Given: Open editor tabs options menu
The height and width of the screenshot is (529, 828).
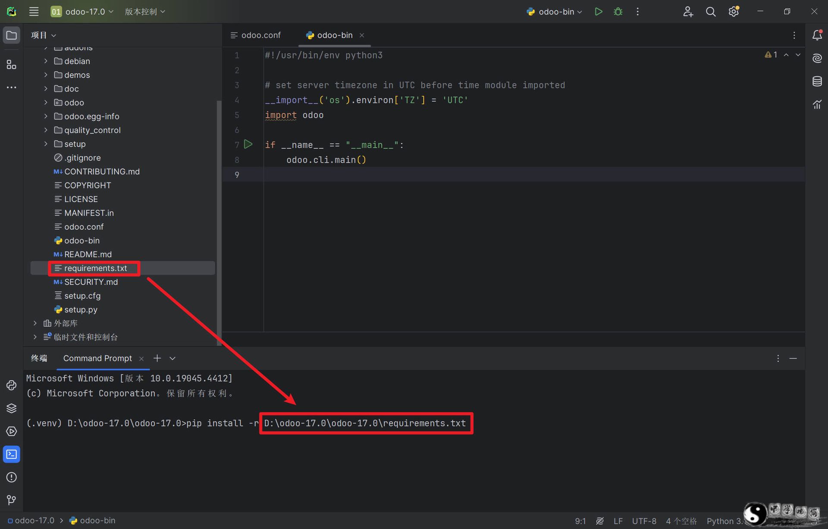Looking at the screenshot, I should tap(794, 35).
